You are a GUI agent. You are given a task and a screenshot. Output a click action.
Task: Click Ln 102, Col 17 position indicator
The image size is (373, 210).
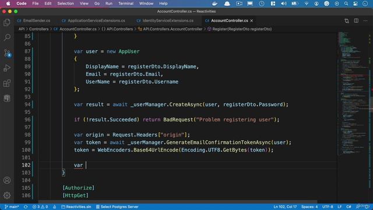click(285, 206)
